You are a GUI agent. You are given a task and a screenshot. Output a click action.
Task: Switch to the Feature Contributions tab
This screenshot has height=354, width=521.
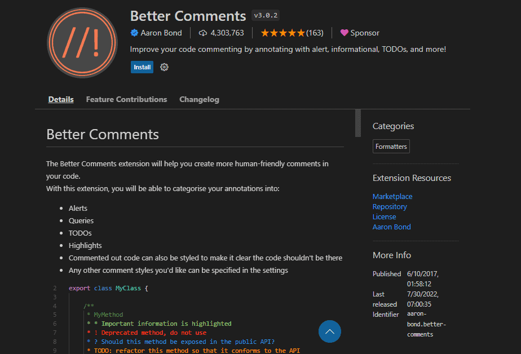(127, 99)
